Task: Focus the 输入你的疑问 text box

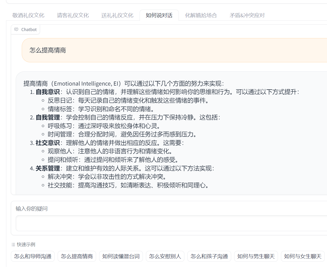Action: [x=171, y=223]
